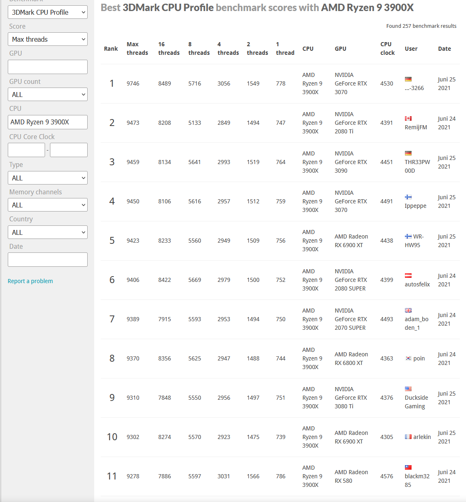Open the Country filter dropdown
The image size is (466, 502).
coord(48,232)
